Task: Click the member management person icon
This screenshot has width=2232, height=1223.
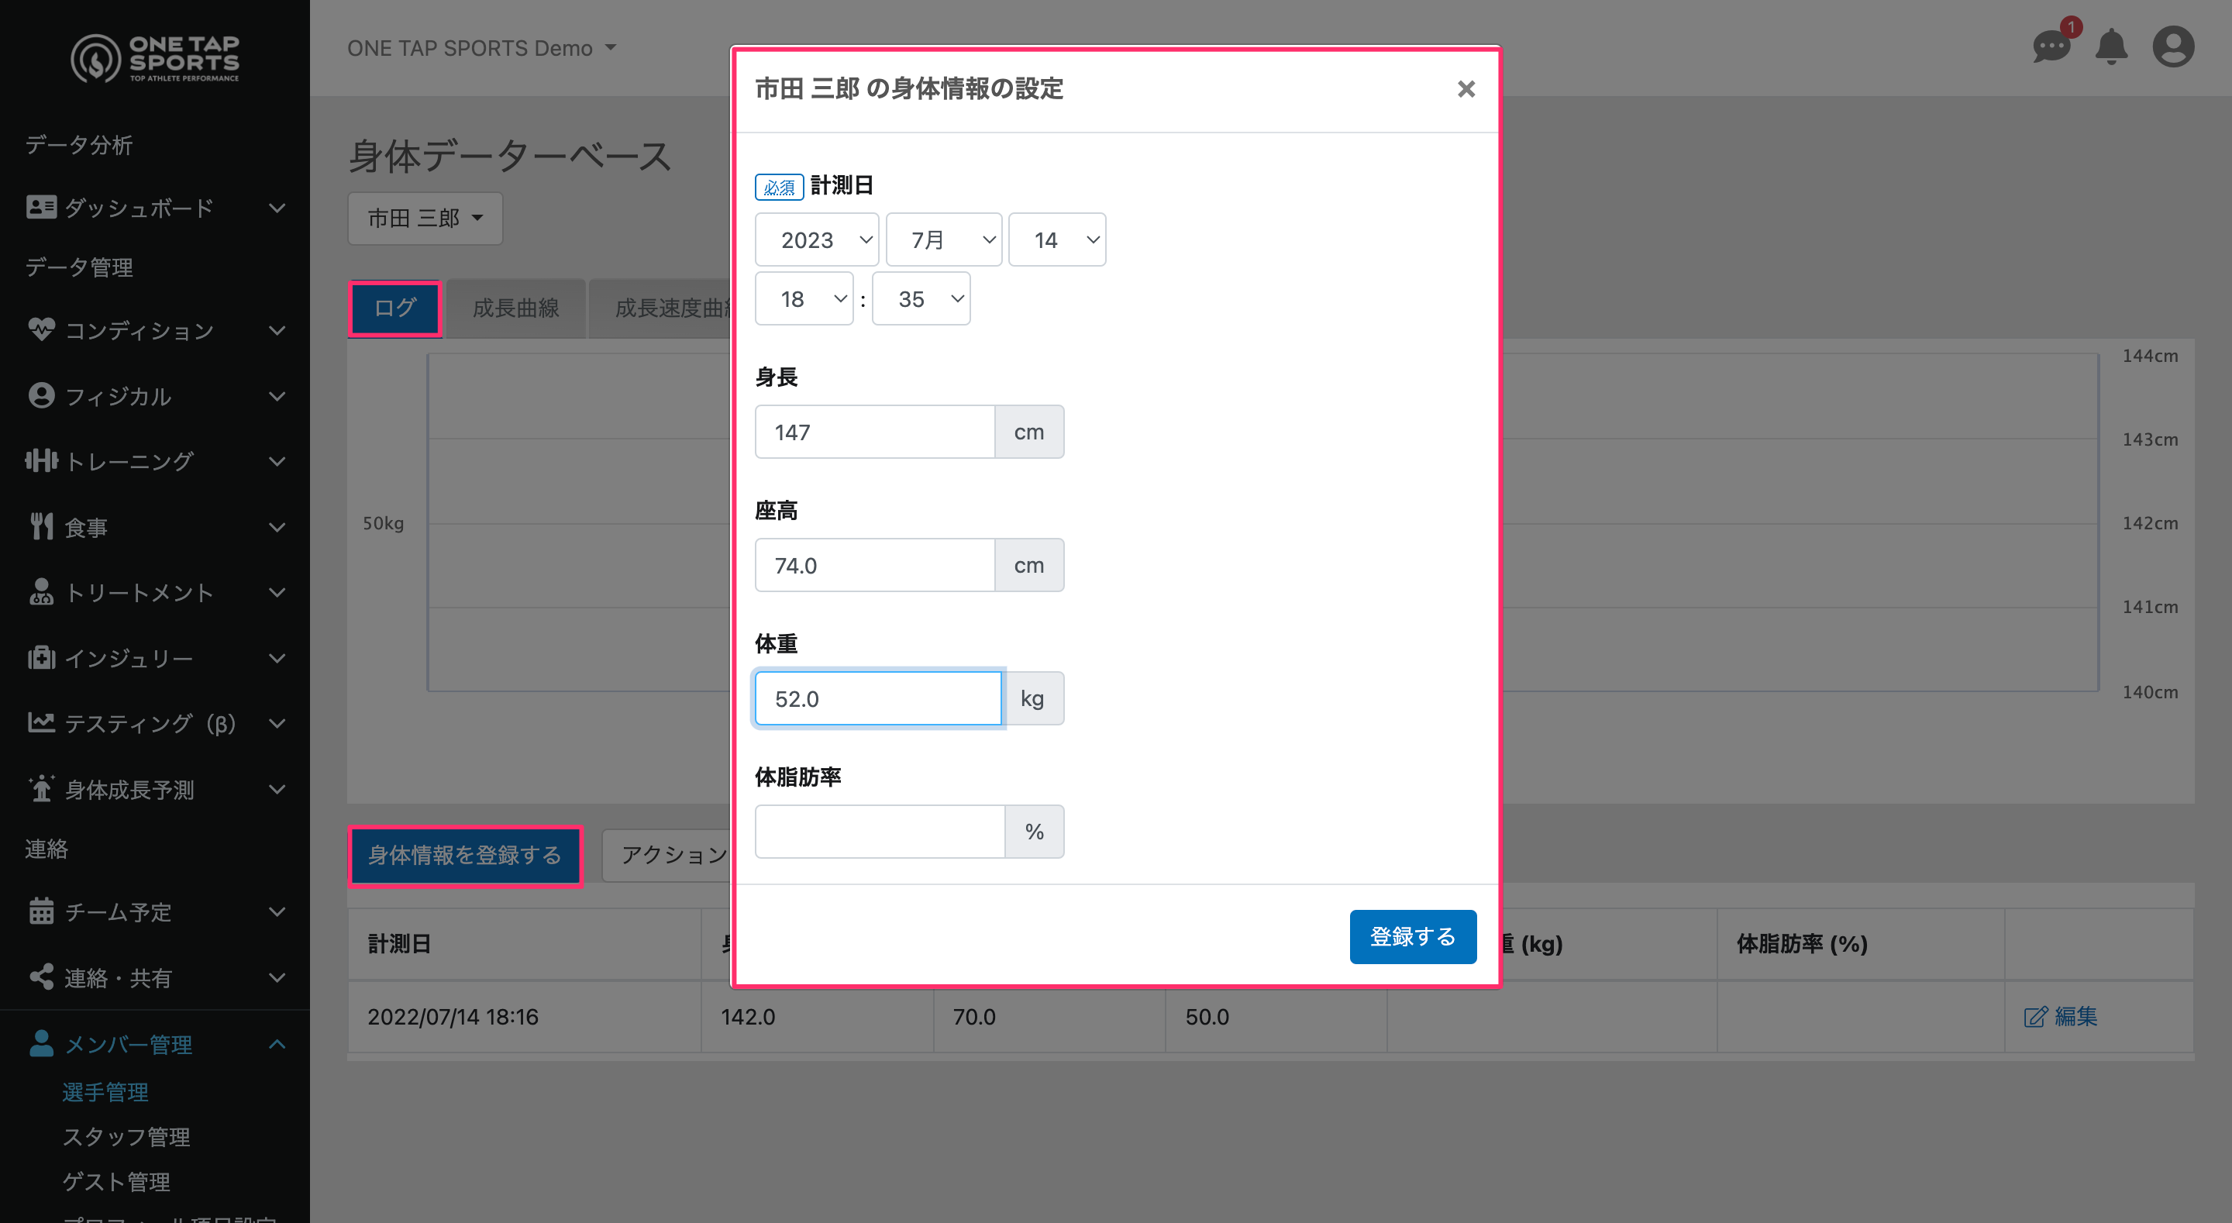Action: point(41,1044)
